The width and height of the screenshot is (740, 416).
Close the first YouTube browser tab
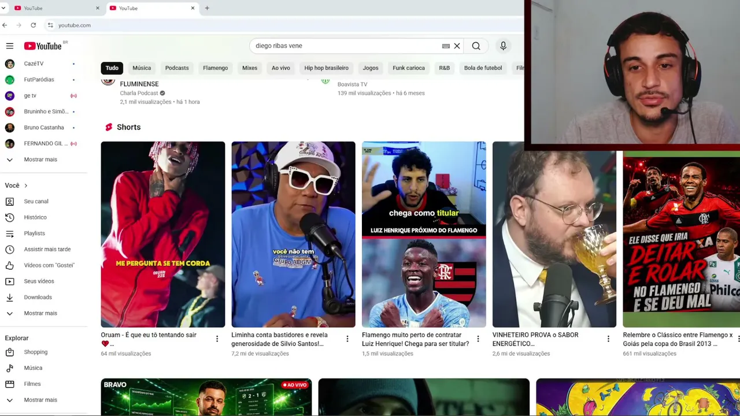click(97, 8)
